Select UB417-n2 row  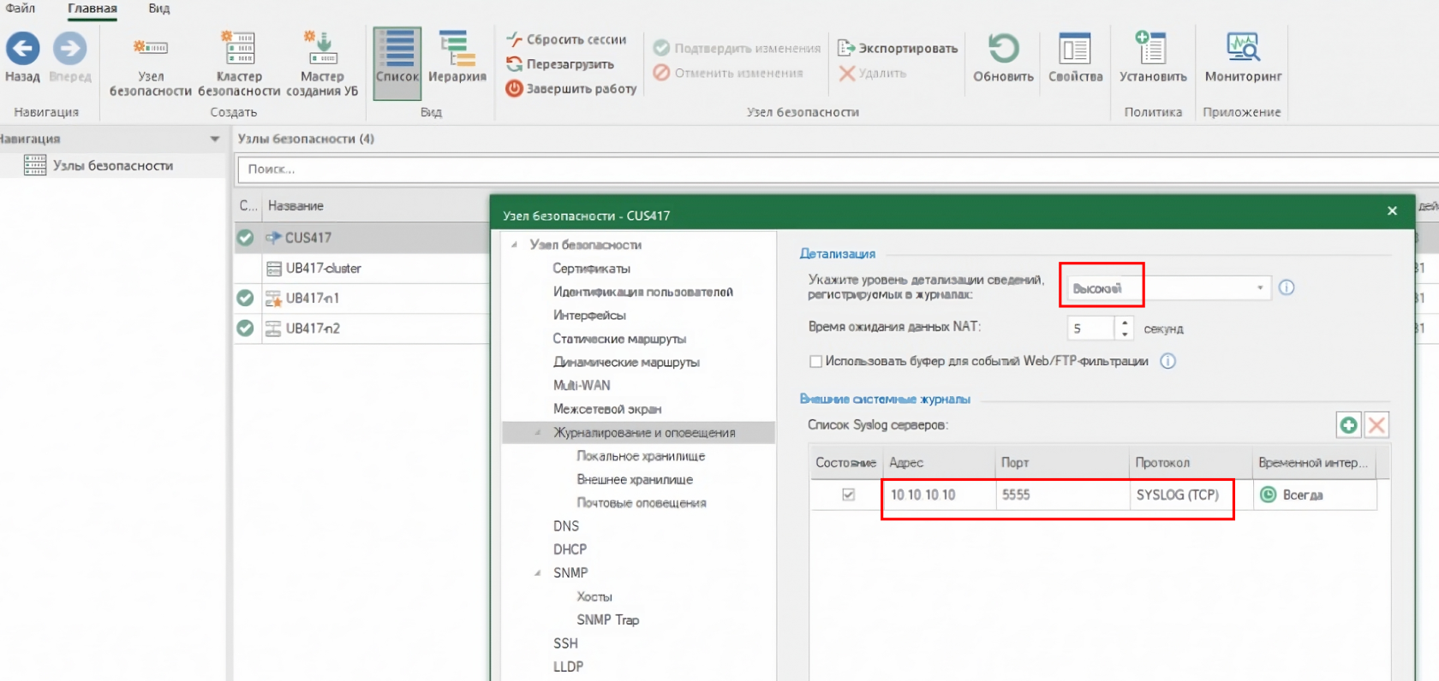click(362, 328)
